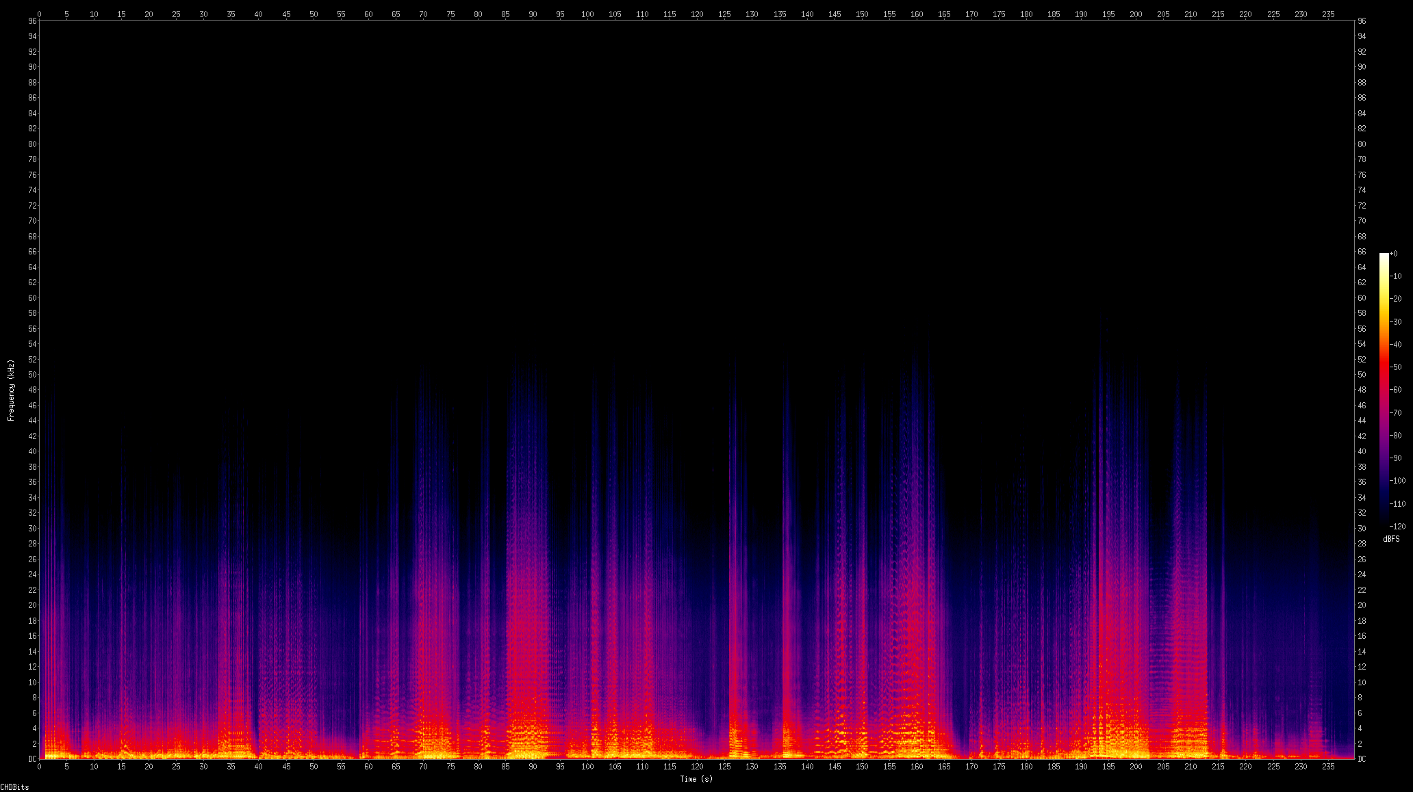Click the +0 mark atop dBFS scale

point(1395,254)
